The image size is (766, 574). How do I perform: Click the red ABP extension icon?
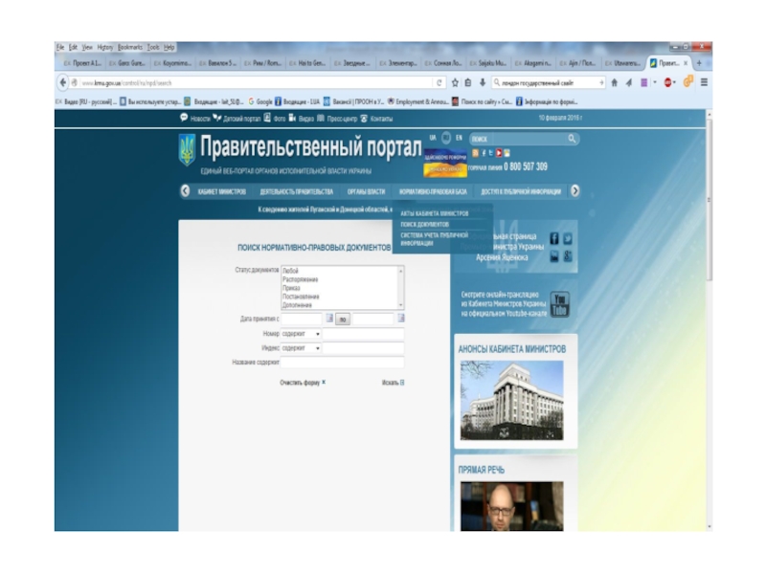point(667,82)
